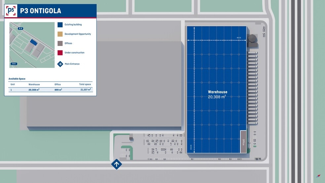
Task: Click the compass arrow in the bottom-right corner
Action: point(318,176)
